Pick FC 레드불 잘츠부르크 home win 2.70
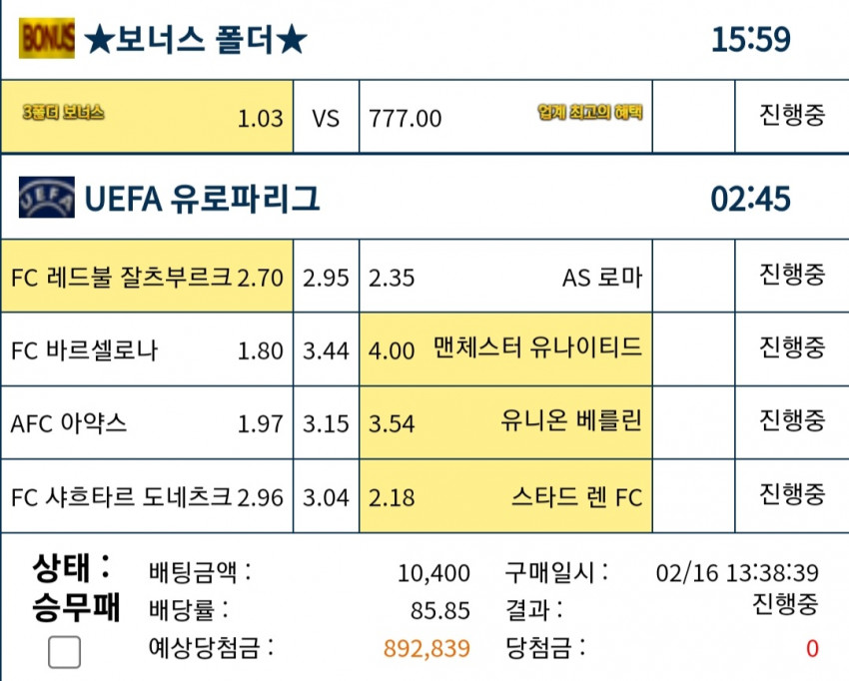Image resolution: width=849 pixels, height=681 pixels. (x=147, y=277)
